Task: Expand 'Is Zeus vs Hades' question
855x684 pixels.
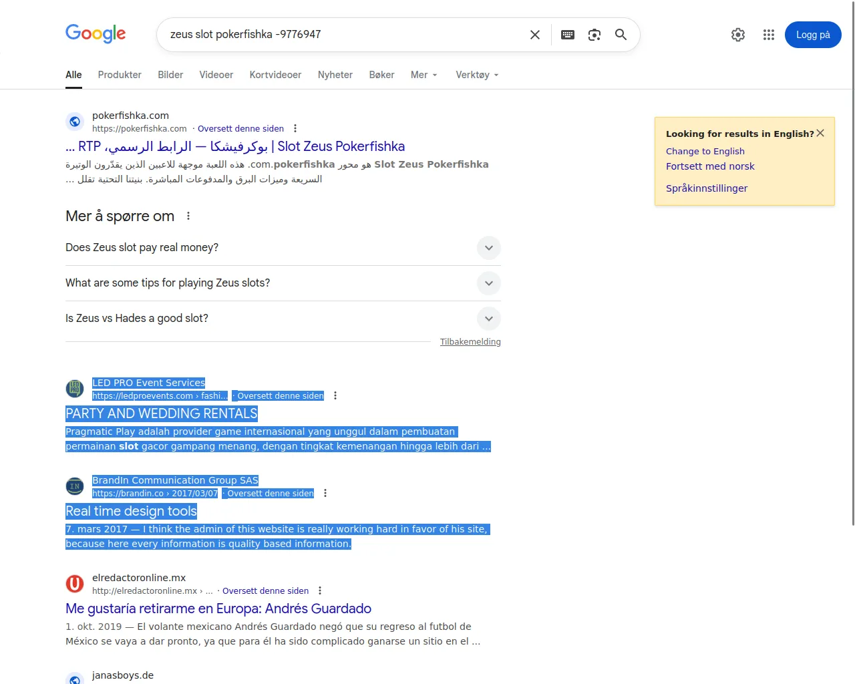Action: tap(488, 319)
